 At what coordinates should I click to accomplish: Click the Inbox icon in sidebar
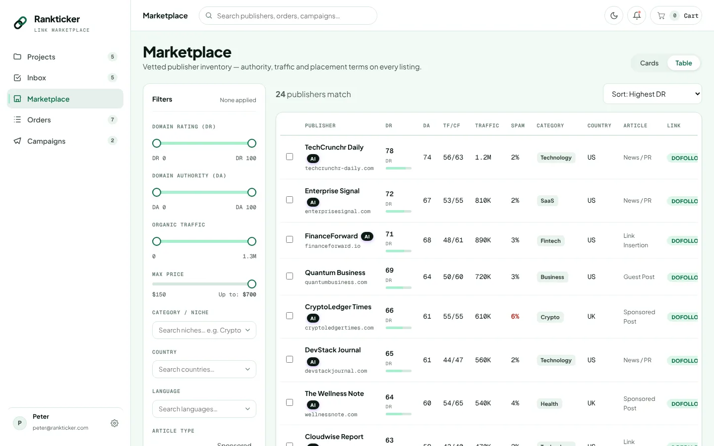17,78
